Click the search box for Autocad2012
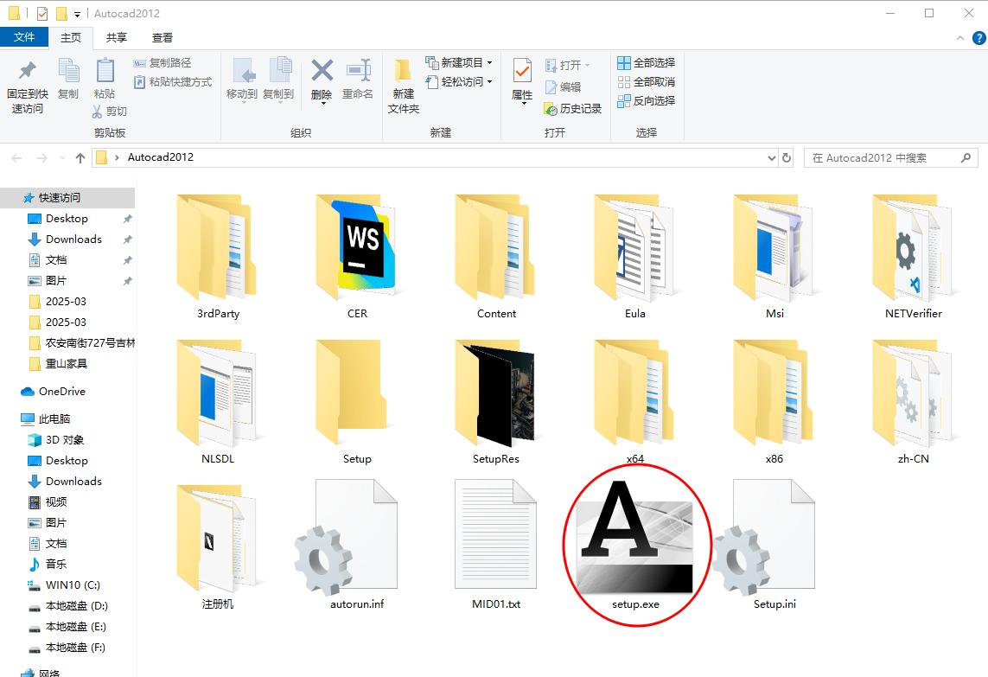The height and width of the screenshot is (677, 988). click(890, 157)
